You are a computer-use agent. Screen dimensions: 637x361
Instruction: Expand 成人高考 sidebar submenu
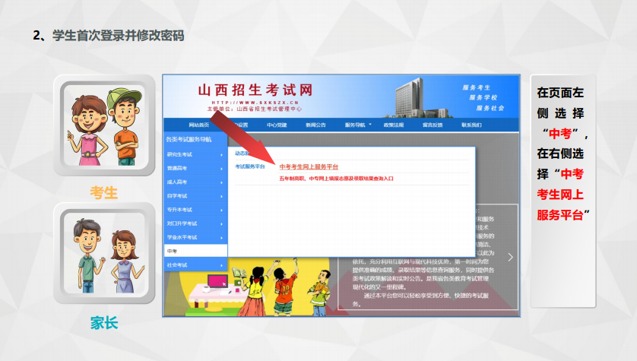(x=195, y=182)
